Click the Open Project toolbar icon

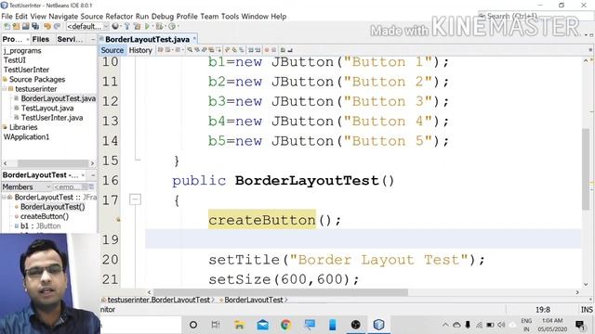tap(25, 26)
